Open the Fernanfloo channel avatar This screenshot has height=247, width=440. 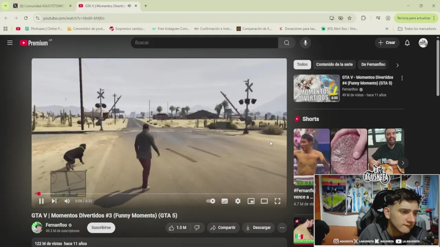[37, 227]
